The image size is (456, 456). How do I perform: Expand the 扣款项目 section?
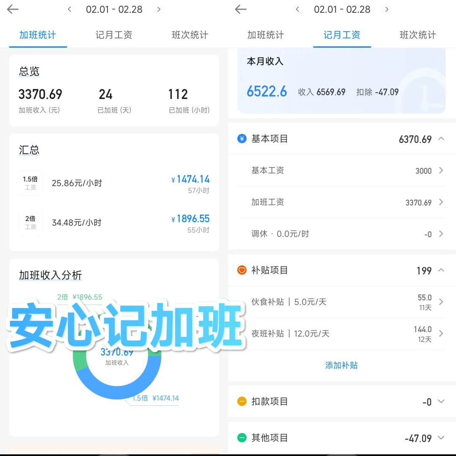(x=441, y=402)
